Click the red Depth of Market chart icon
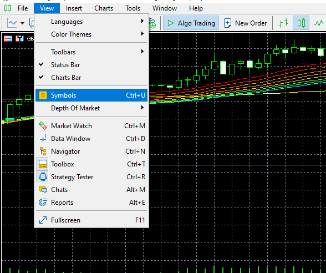This screenshot has width=326, height=273. [x=19, y=39]
